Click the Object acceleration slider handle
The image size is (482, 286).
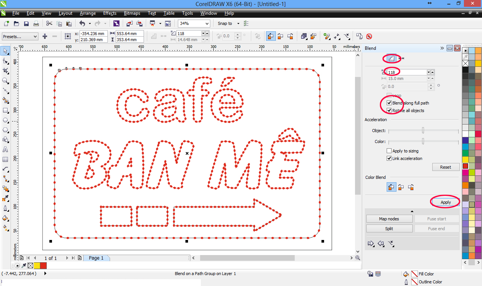click(423, 131)
